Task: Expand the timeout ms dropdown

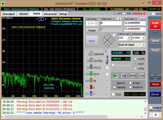Action: tap(144, 38)
